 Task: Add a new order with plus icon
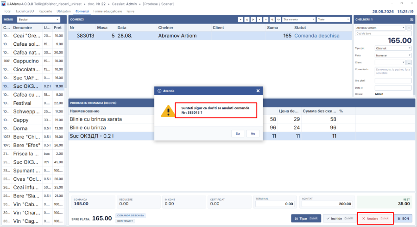[x=240, y=19]
